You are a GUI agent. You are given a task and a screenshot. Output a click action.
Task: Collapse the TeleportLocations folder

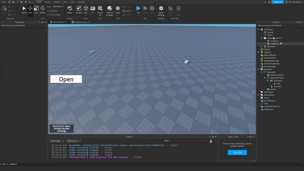tap(262, 38)
